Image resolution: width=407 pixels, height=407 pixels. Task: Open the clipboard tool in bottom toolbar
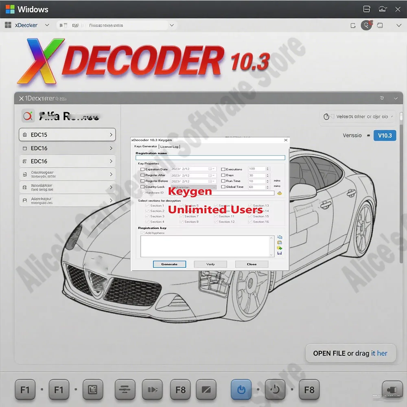pyautogui.click(x=93, y=389)
